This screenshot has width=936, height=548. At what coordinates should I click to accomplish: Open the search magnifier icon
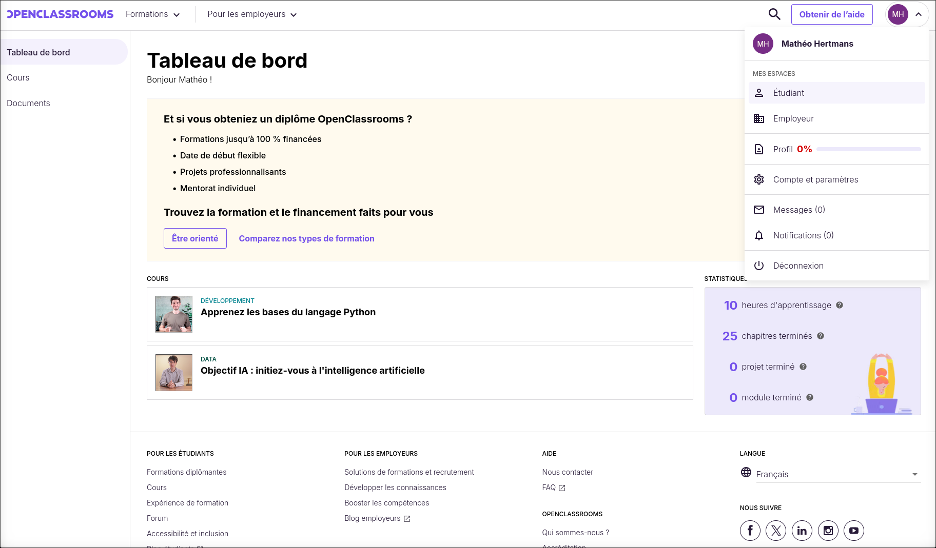tap(774, 14)
